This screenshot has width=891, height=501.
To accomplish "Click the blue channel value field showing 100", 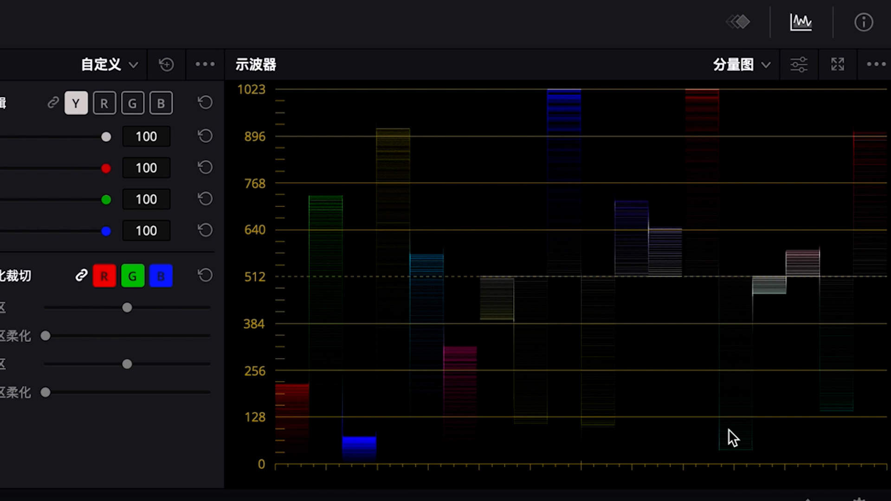I will pos(146,231).
